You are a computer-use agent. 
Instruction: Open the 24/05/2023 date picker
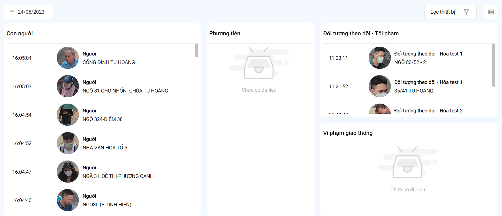click(28, 12)
